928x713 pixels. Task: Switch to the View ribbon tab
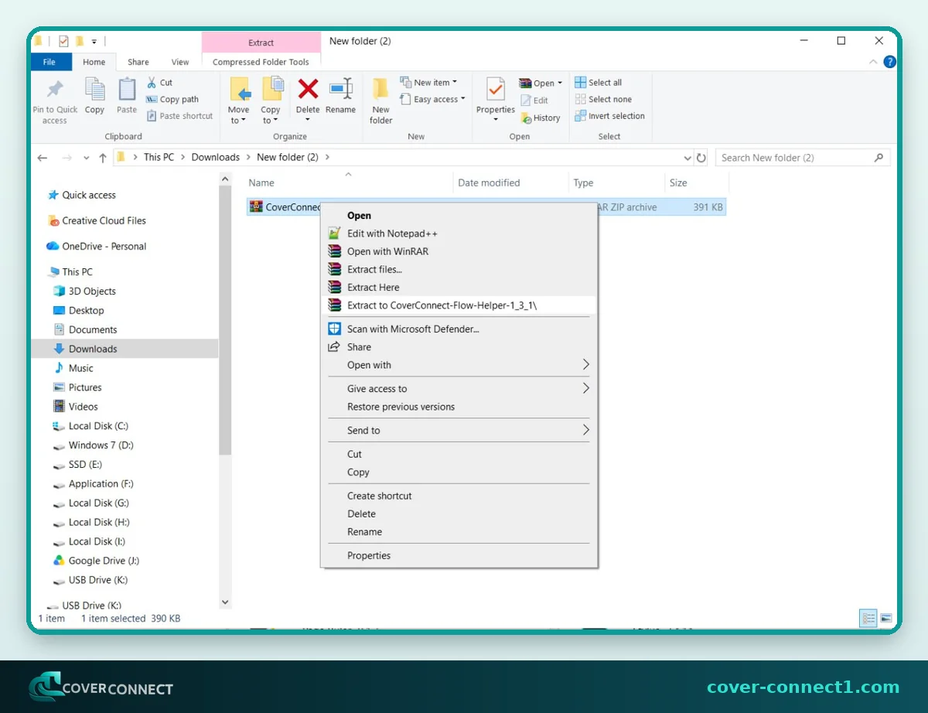[180, 62]
